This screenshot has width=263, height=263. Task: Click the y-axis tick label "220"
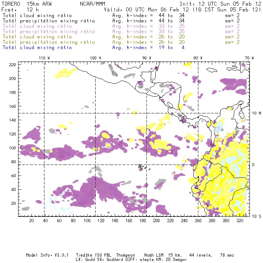point(12,65)
